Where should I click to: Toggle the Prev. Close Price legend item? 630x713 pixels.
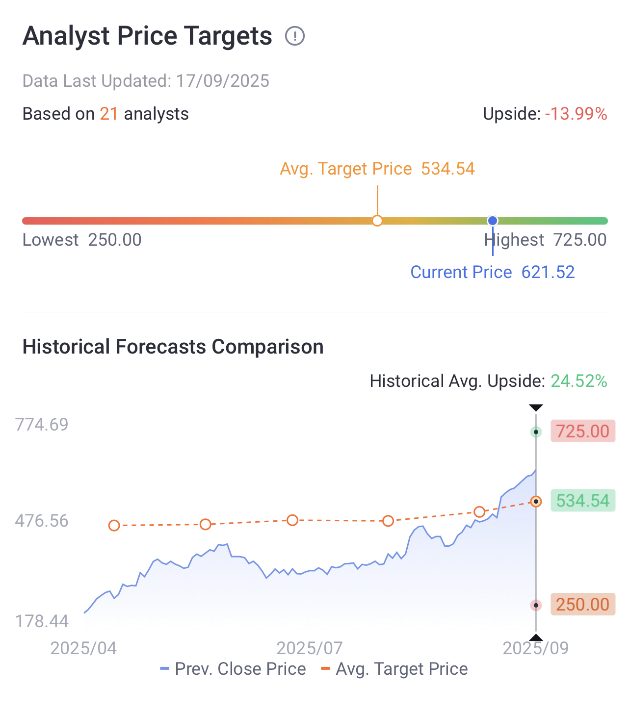coord(233,669)
